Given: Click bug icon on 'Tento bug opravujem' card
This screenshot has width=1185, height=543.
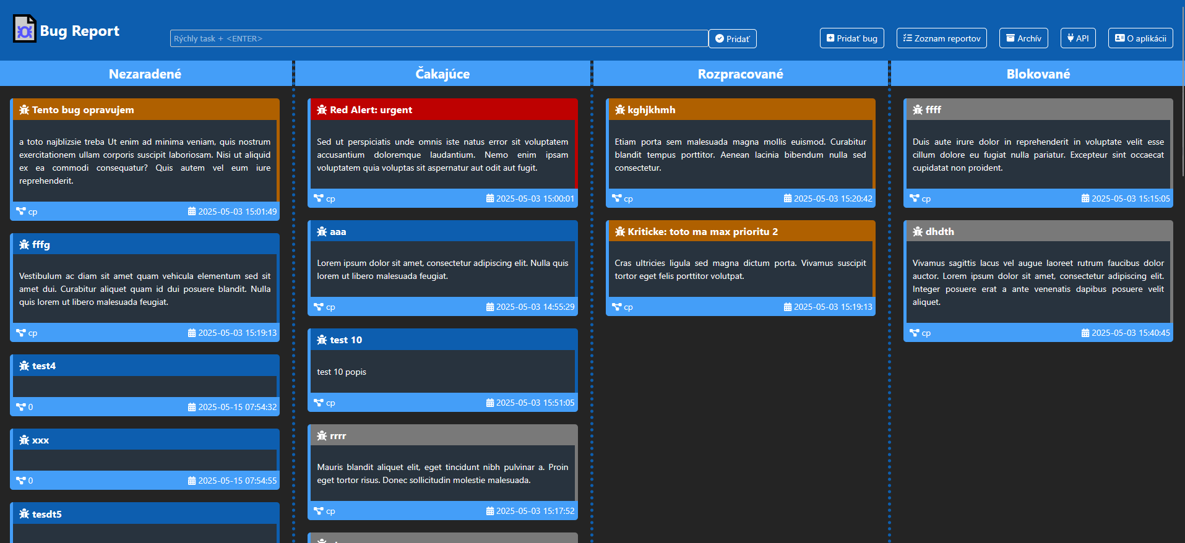Looking at the screenshot, I should click(x=24, y=110).
